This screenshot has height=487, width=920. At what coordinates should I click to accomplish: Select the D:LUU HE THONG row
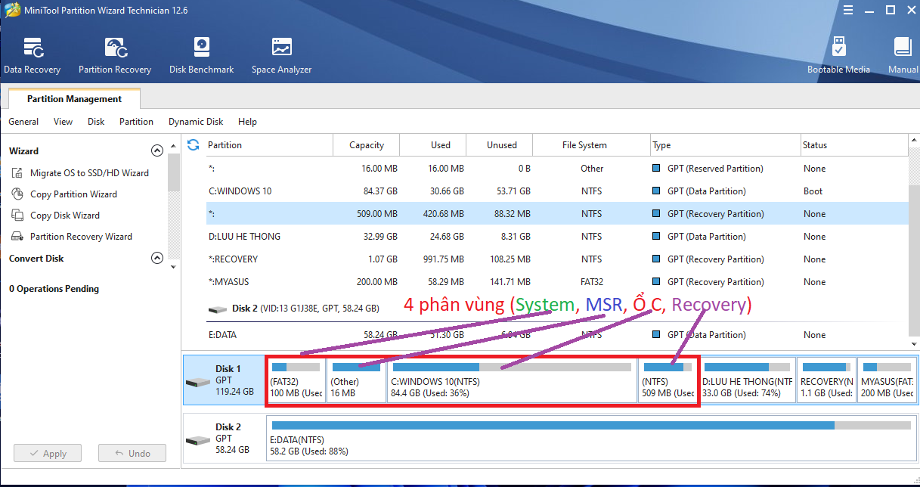pyautogui.click(x=556, y=237)
